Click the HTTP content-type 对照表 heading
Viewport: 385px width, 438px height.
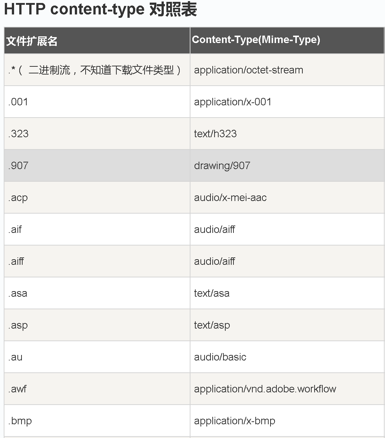100,9
